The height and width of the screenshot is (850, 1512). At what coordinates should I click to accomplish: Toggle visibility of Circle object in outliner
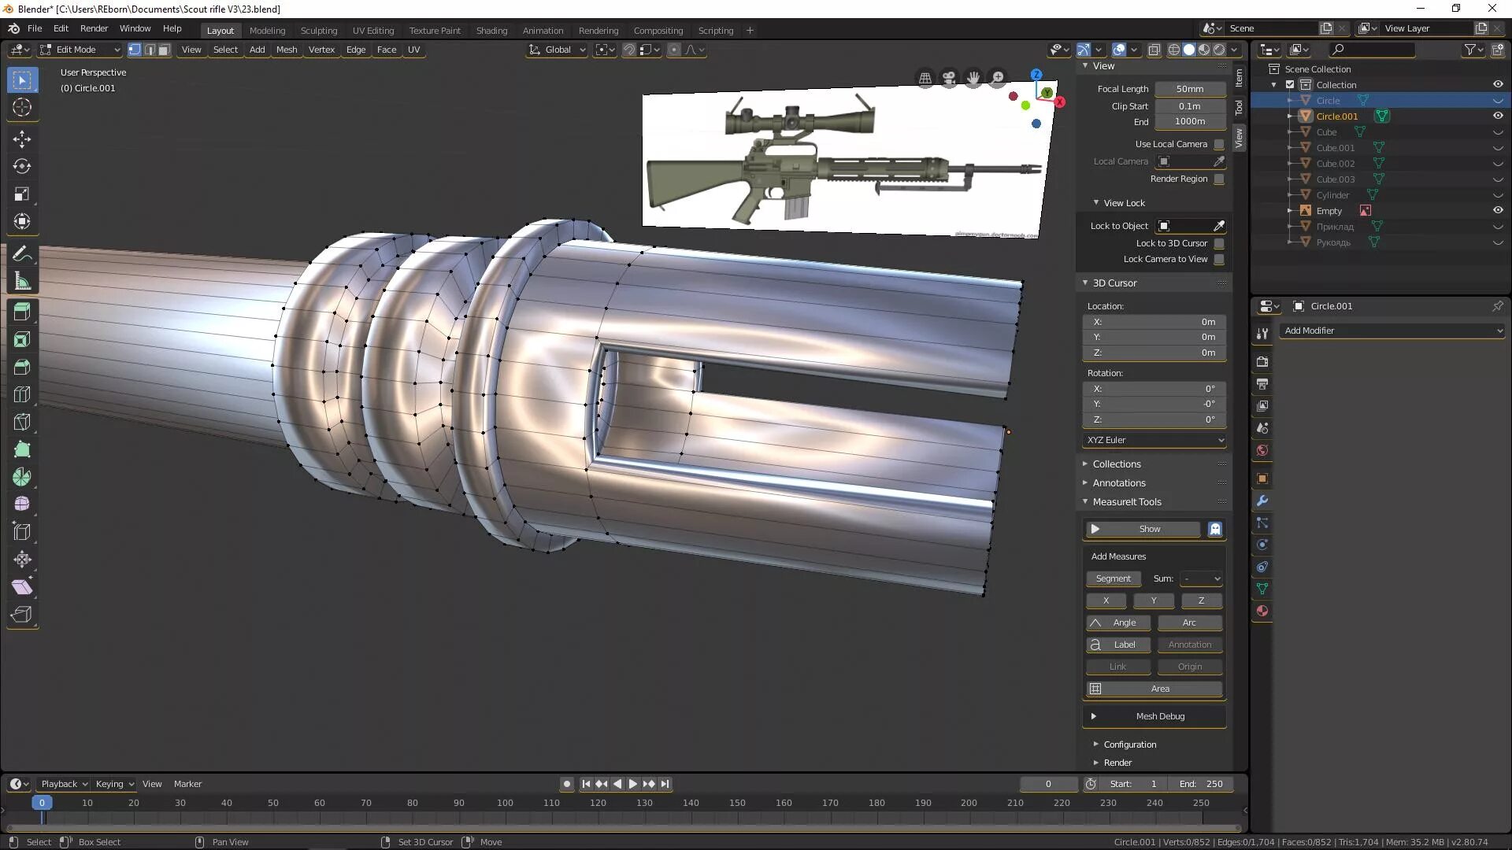(1498, 101)
